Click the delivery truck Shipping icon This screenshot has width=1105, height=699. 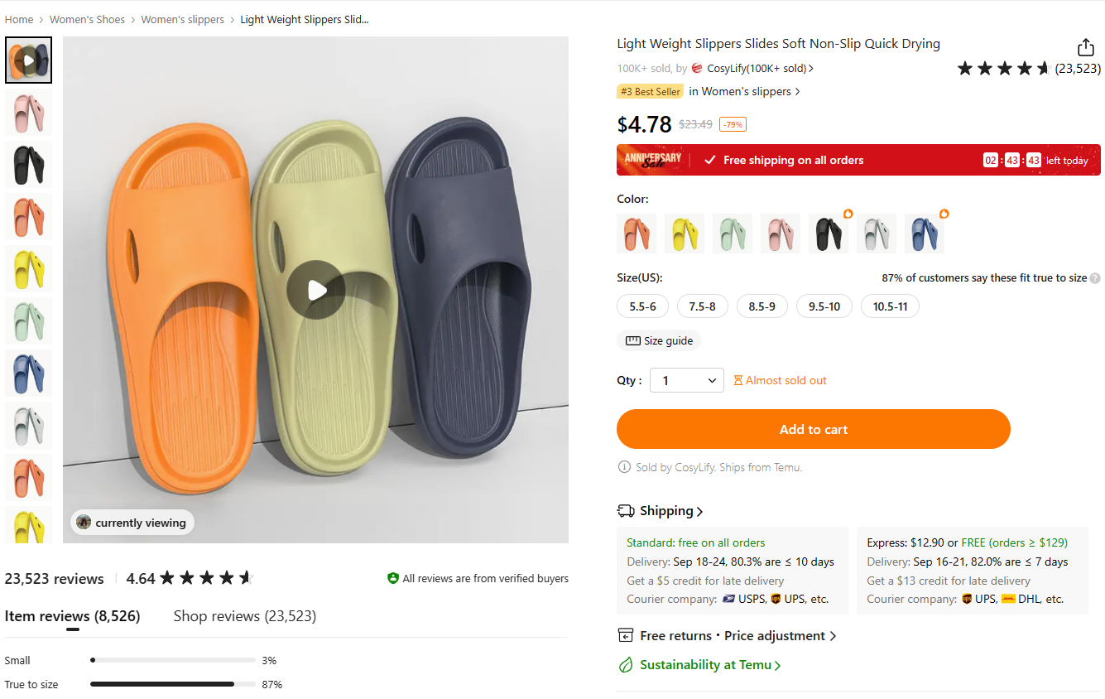tap(626, 511)
